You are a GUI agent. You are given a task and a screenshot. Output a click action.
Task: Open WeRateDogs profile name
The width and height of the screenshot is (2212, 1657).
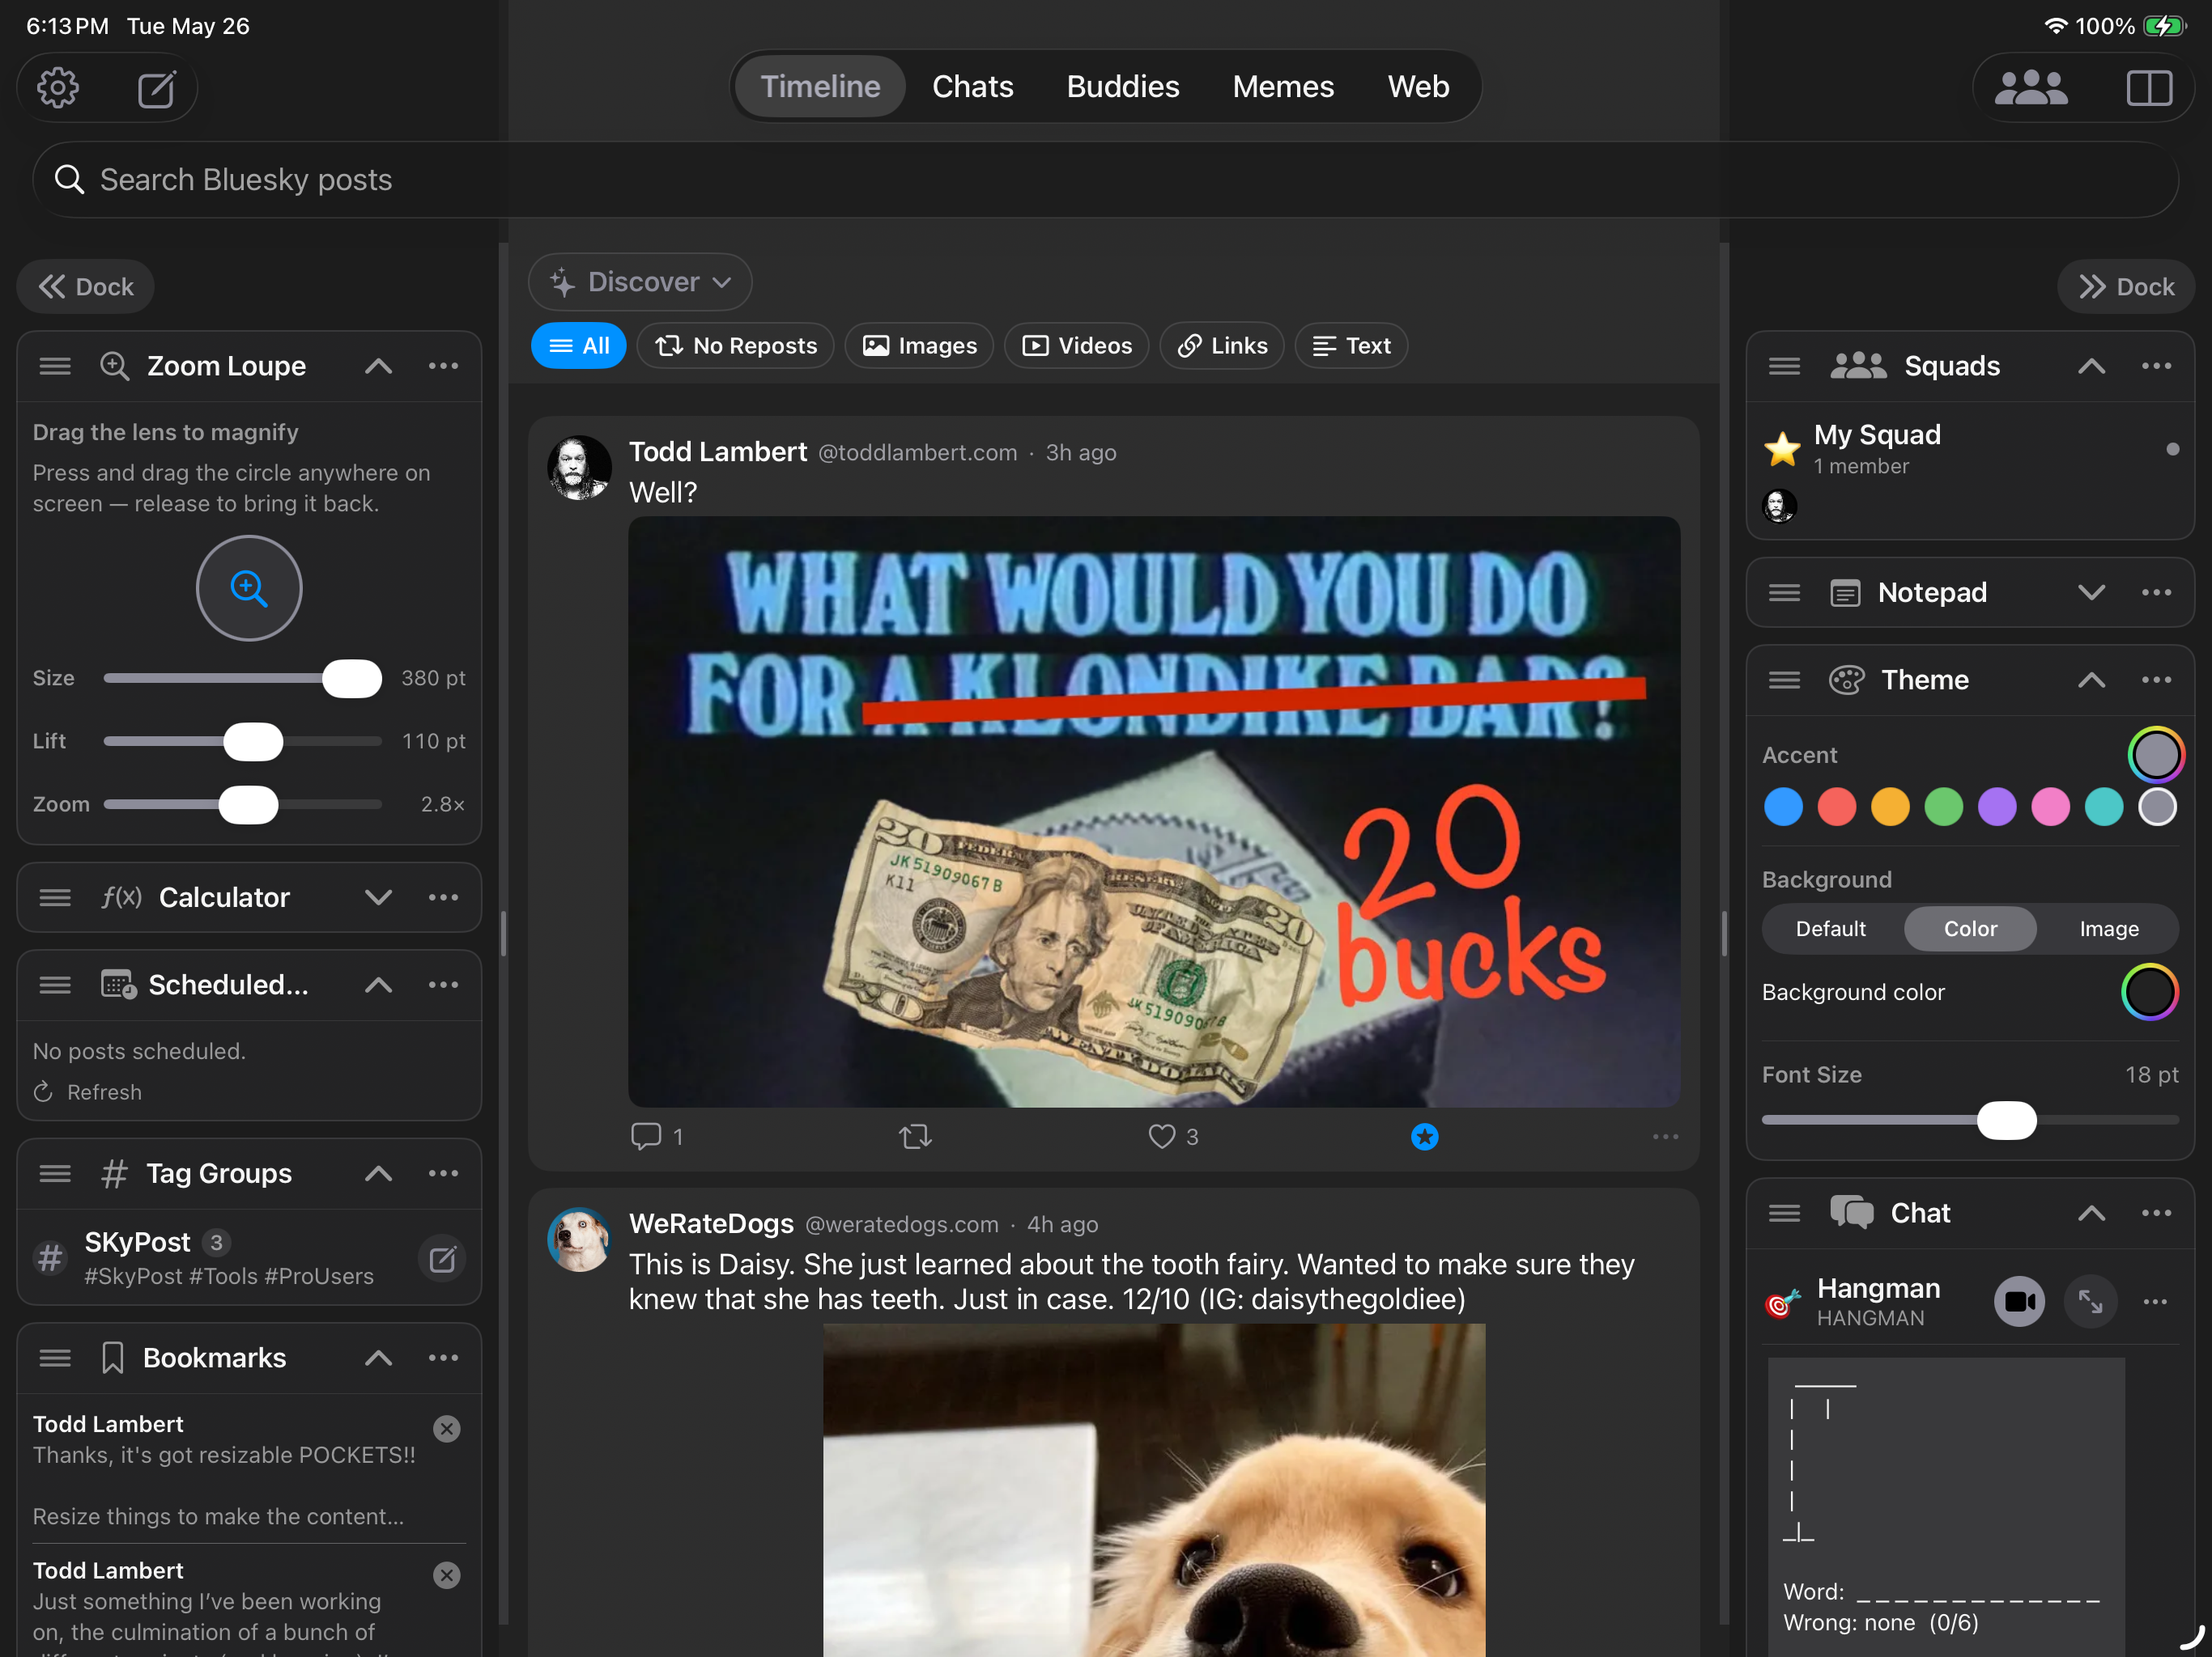[x=711, y=1223]
